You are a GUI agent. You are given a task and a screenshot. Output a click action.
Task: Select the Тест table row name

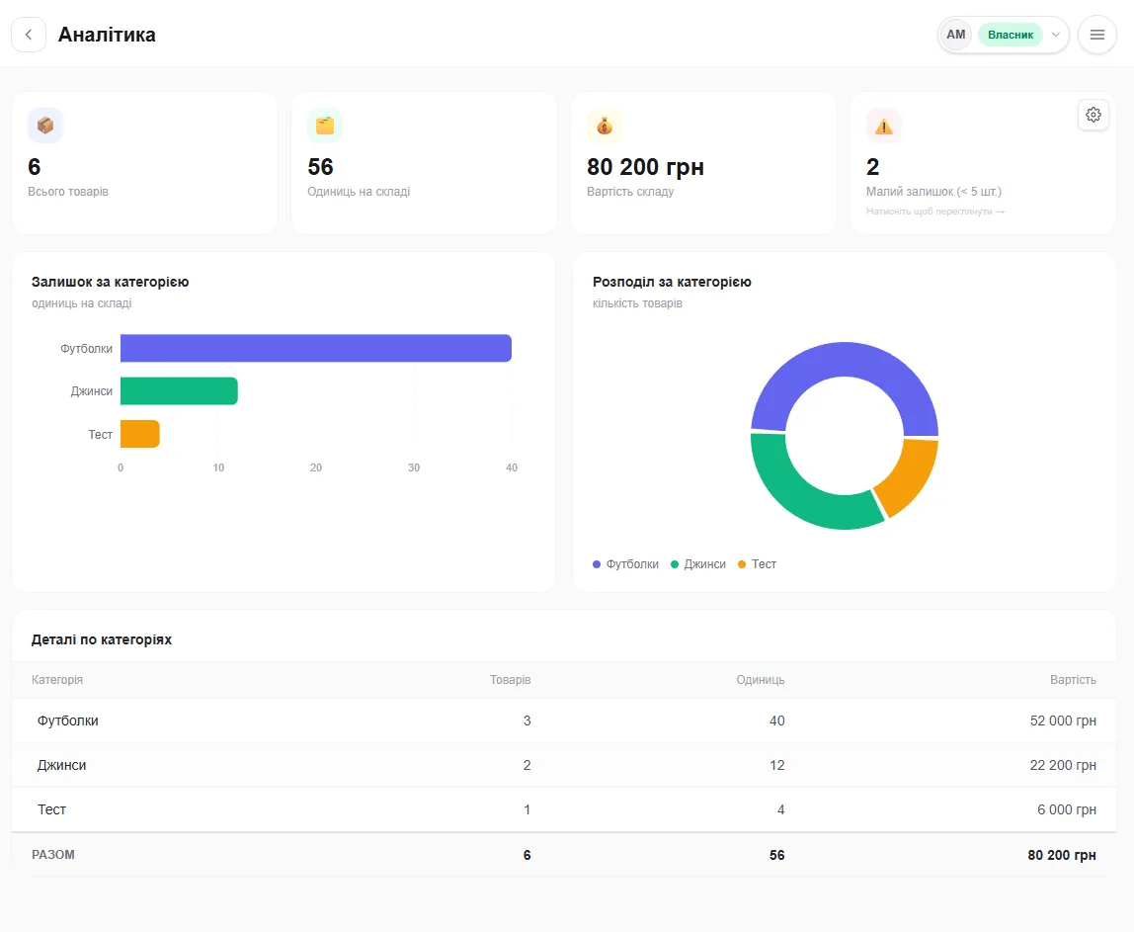(52, 809)
